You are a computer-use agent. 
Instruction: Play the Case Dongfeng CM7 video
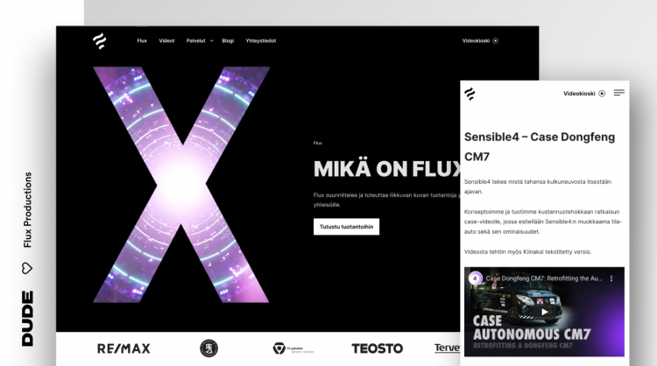click(x=544, y=312)
